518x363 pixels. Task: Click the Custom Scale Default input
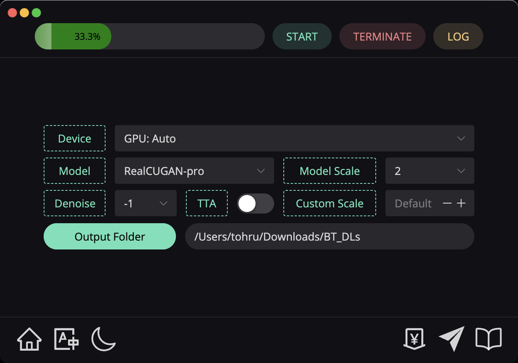[x=413, y=203]
